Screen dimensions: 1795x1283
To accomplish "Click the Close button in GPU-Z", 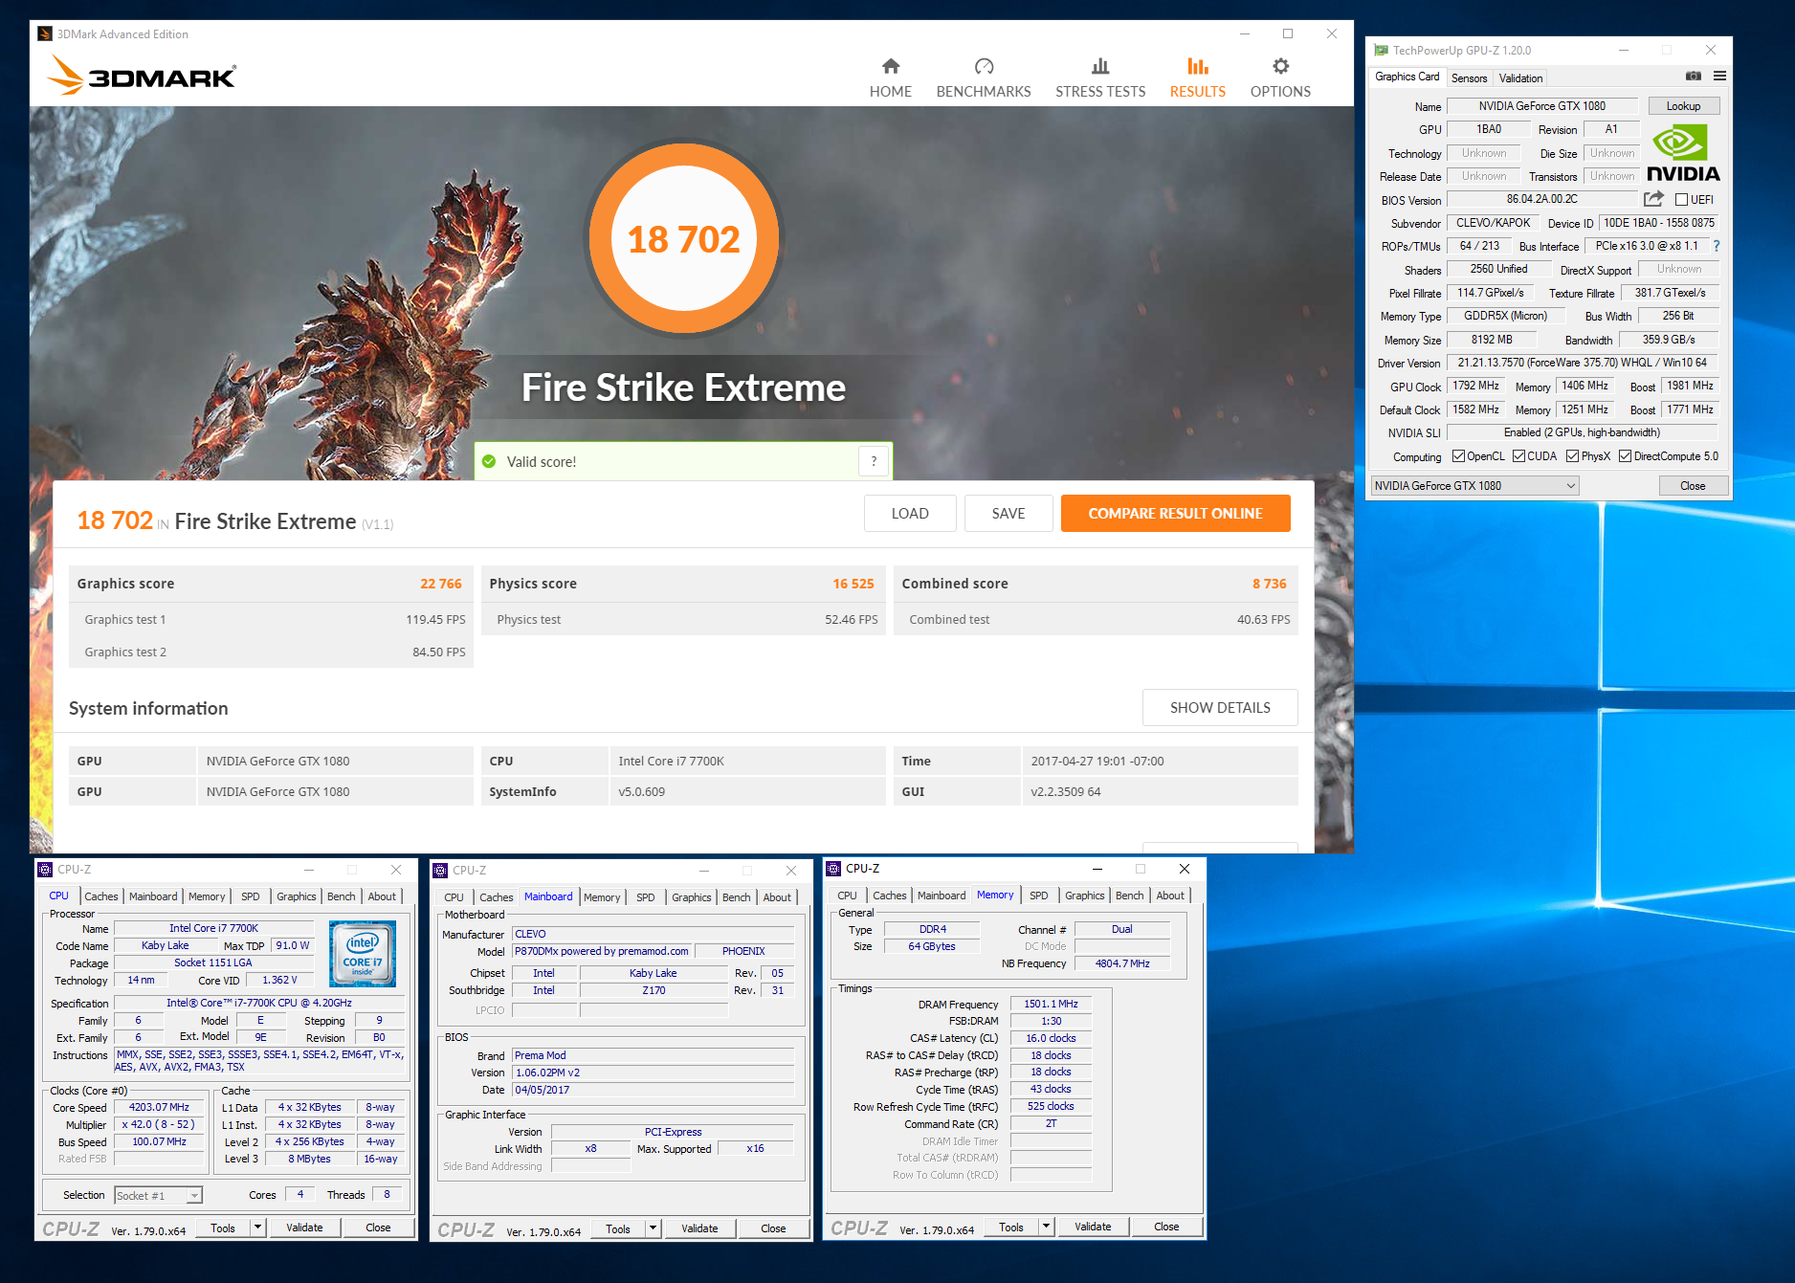I will [x=1693, y=486].
